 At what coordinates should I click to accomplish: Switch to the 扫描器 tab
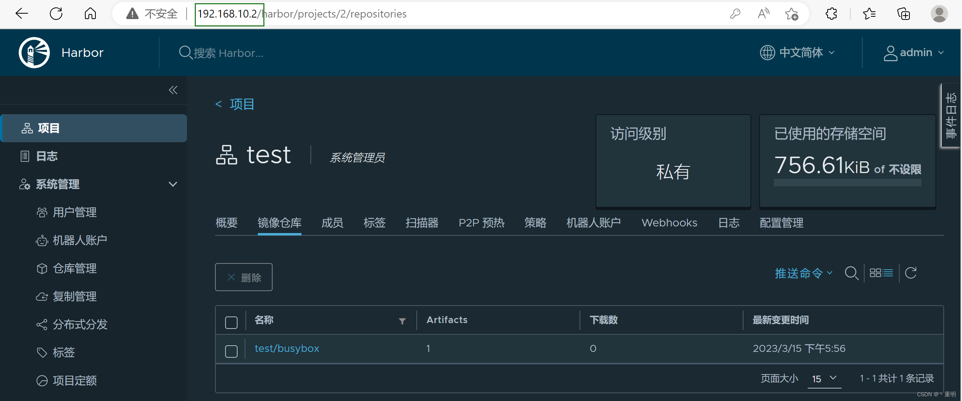[422, 223]
